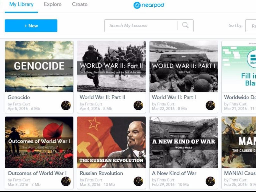Open the Explore tab
Image resolution: width=256 pixels, height=192 pixels.
click(52, 4)
